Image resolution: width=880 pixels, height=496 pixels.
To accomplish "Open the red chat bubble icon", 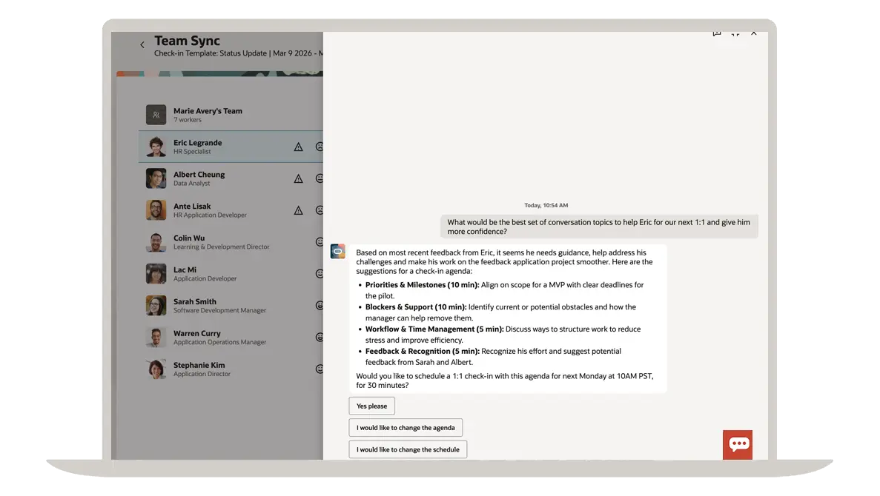I will [738, 444].
